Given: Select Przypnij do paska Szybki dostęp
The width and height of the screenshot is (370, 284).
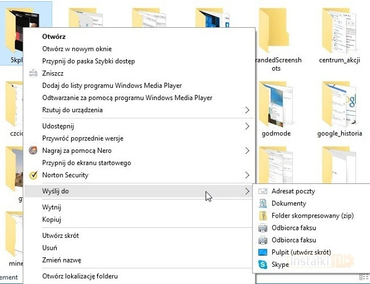Looking at the screenshot, I should (x=88, y=61).
